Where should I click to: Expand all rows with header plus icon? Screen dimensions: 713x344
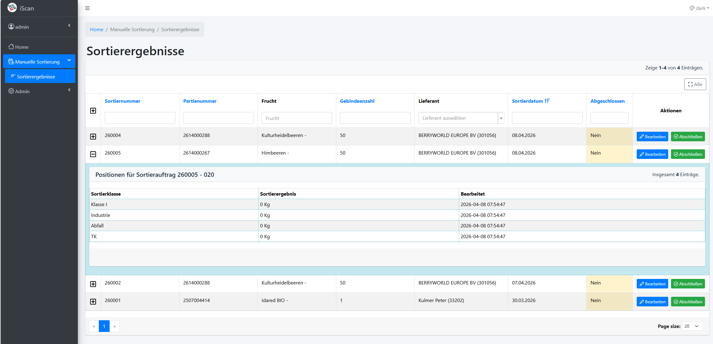click(93, 110)
